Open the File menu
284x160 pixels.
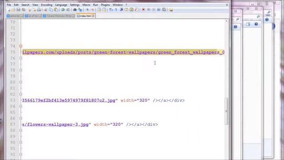click(x=9, y=5)
